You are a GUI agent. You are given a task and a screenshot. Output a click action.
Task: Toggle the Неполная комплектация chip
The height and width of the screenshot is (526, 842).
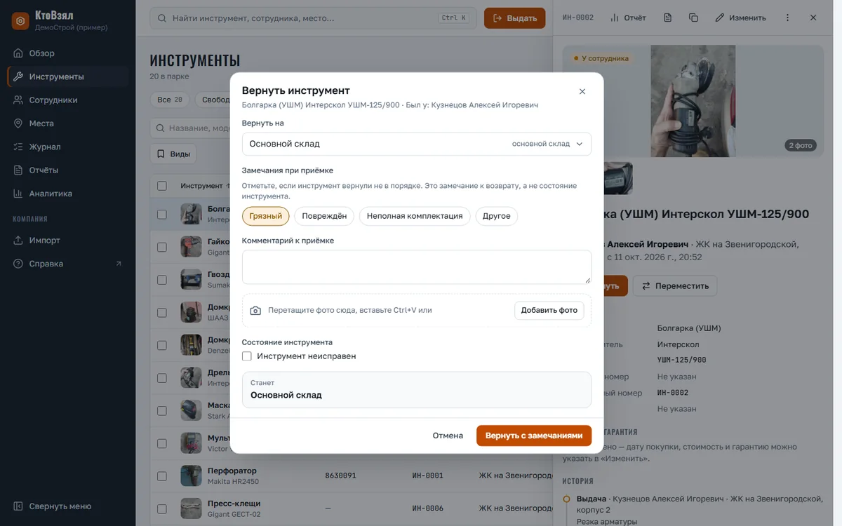pos(415,216)
